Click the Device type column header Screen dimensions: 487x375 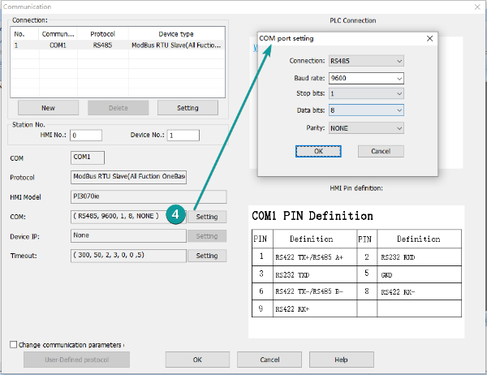pos(176,34)
